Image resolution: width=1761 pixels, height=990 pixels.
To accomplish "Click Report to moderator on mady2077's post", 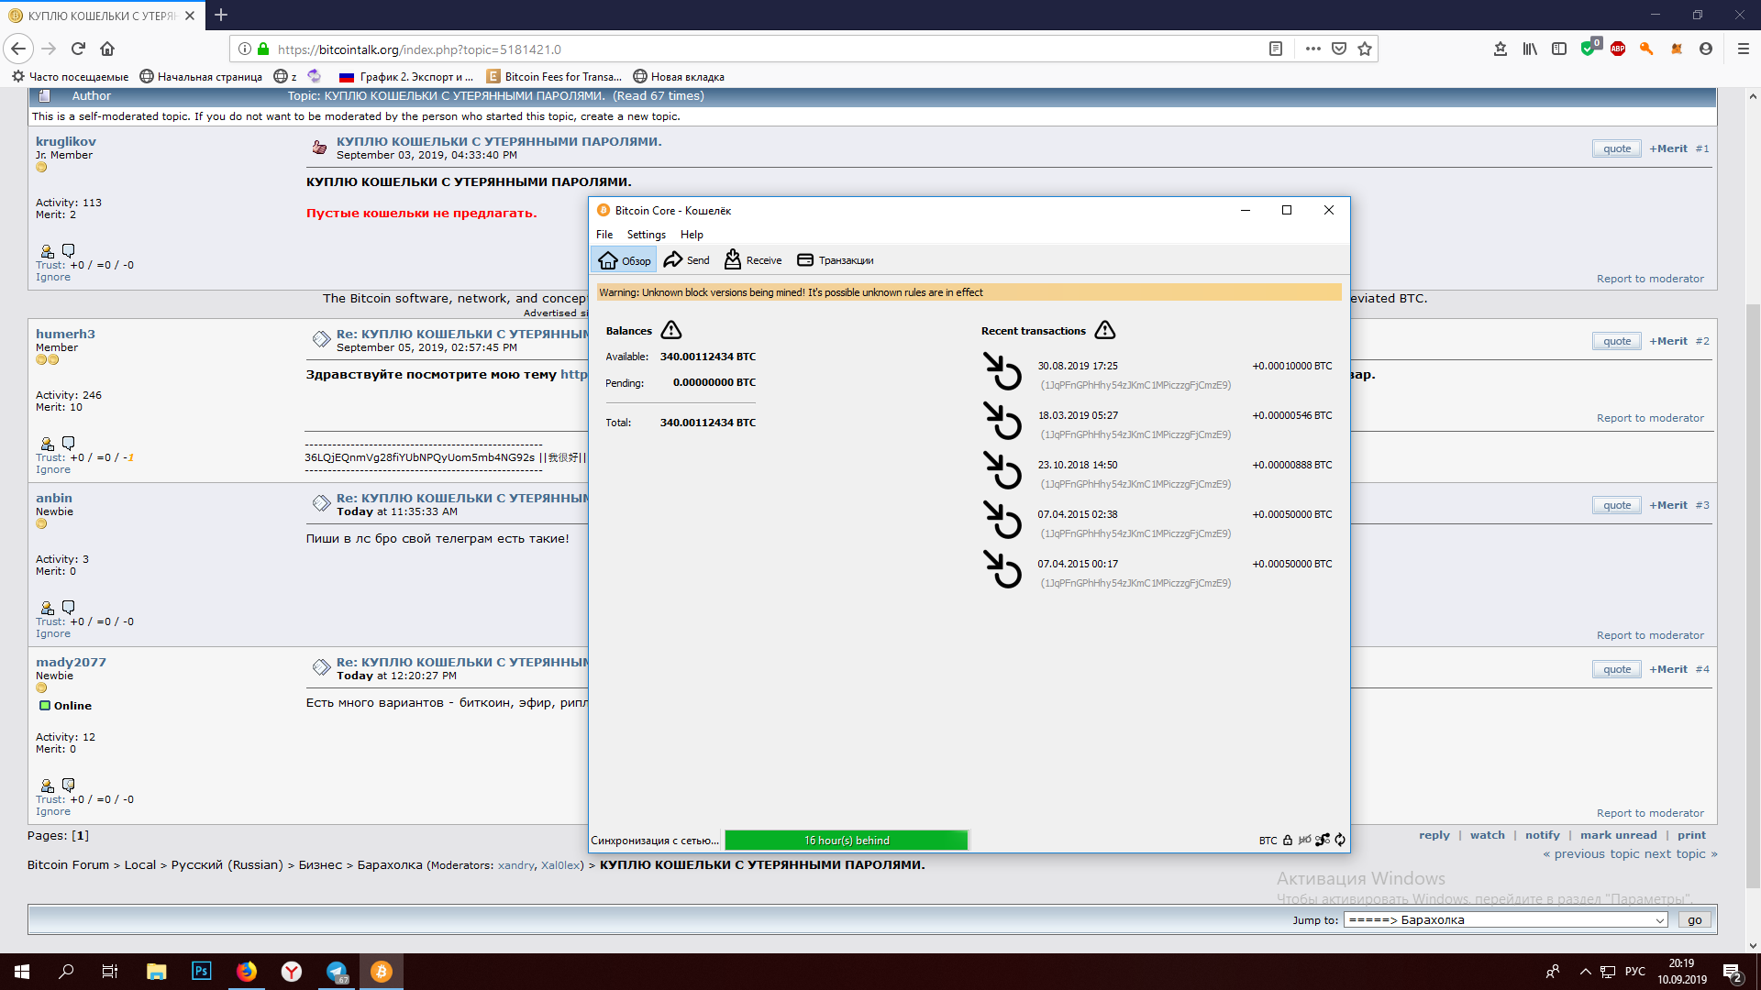I will (1650, 813).
